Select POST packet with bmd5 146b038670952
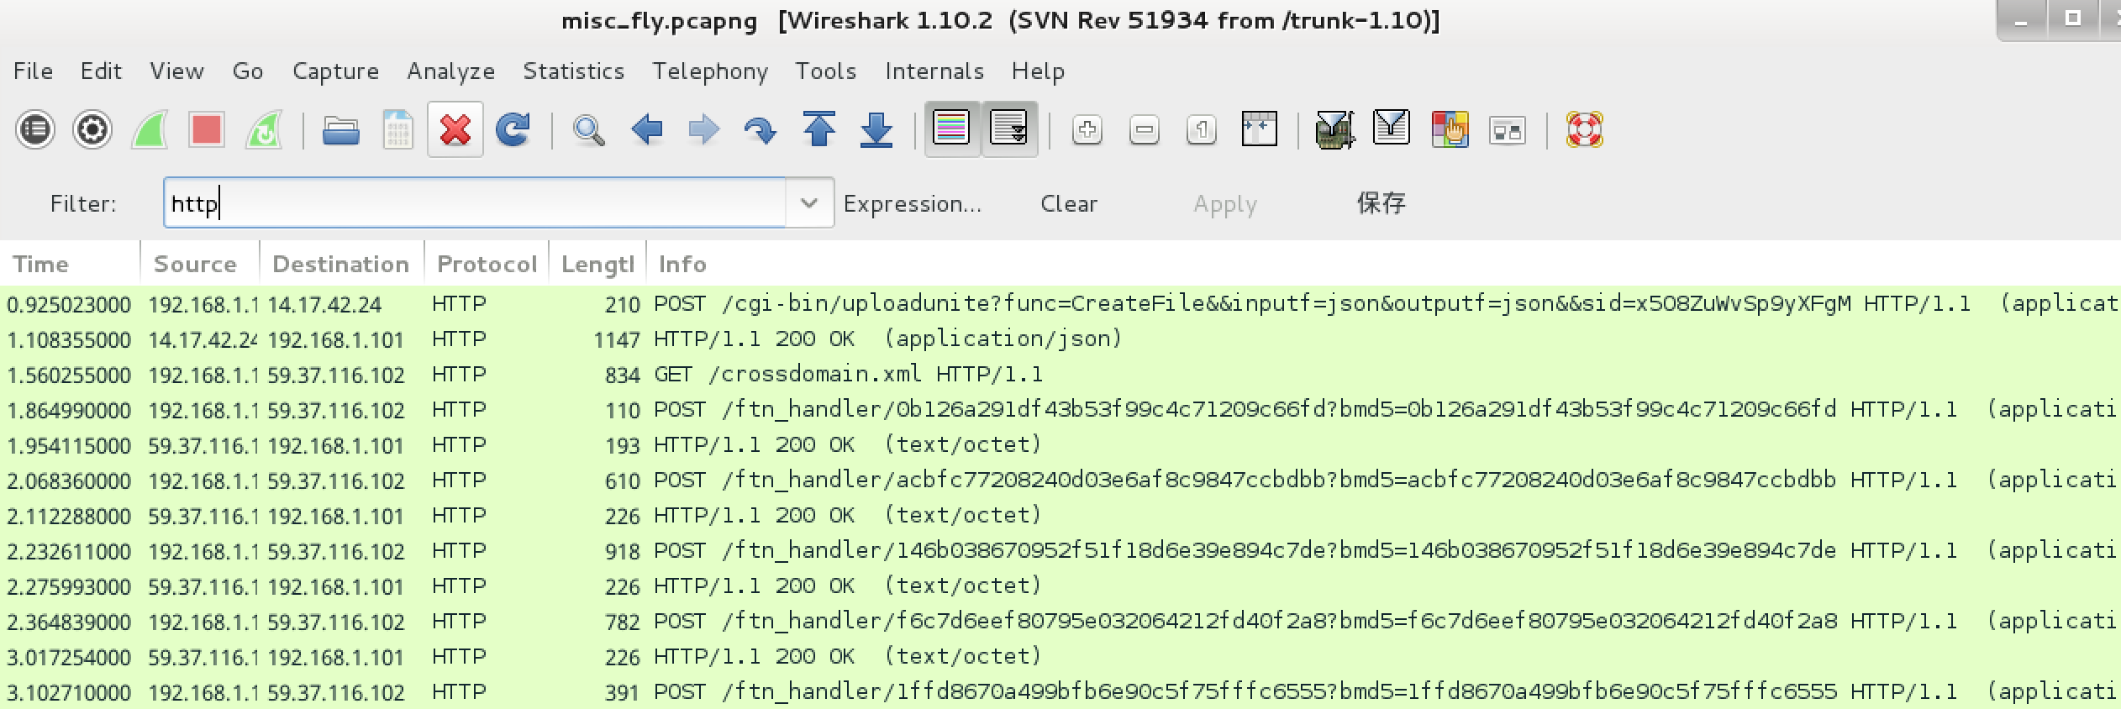2121x709 pixels. point(1060,550)
